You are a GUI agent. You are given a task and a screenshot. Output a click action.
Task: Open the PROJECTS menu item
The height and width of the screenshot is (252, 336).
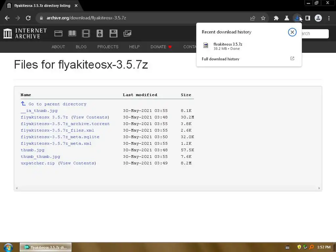click(108, 47)
